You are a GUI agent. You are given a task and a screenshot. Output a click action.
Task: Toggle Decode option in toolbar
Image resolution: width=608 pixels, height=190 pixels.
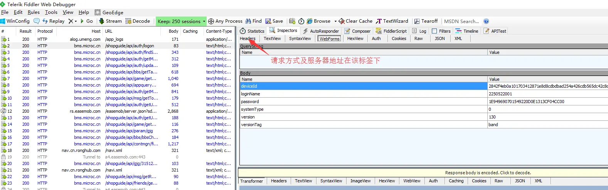(138, 21)
